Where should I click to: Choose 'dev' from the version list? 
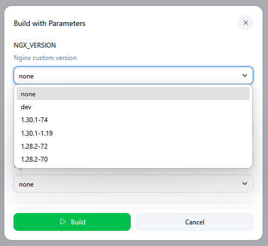tap(133, 107)
